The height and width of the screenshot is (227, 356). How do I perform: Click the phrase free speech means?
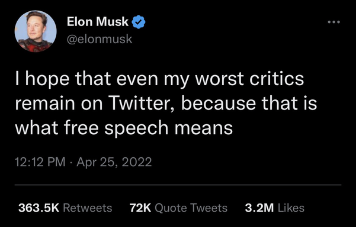click(148, 128)
